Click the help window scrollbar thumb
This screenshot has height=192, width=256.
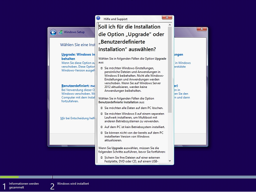(x=170, y=70)
